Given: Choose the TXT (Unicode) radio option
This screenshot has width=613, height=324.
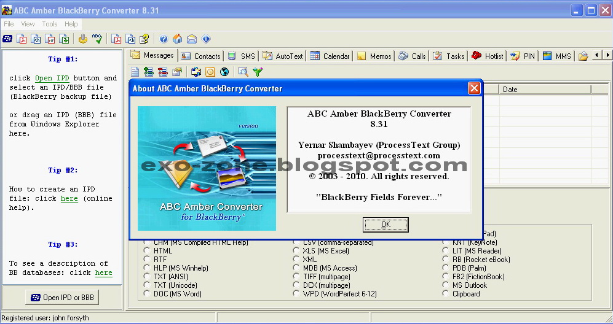Looking at the screenshot, I should (x=146, y=285).
